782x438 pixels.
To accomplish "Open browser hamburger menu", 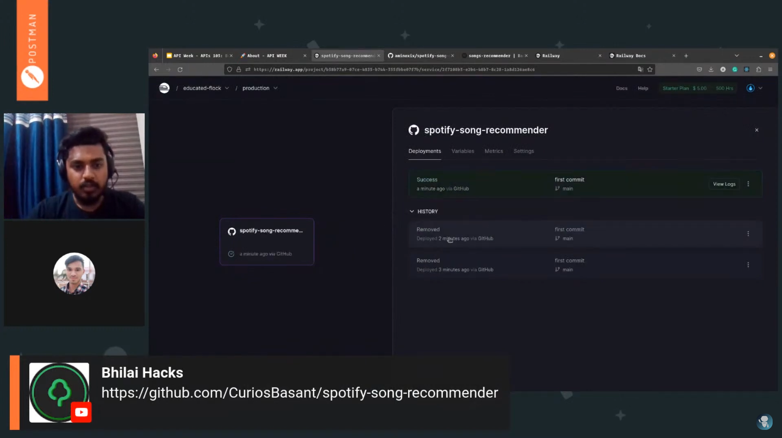I will [x=770, y=70].
